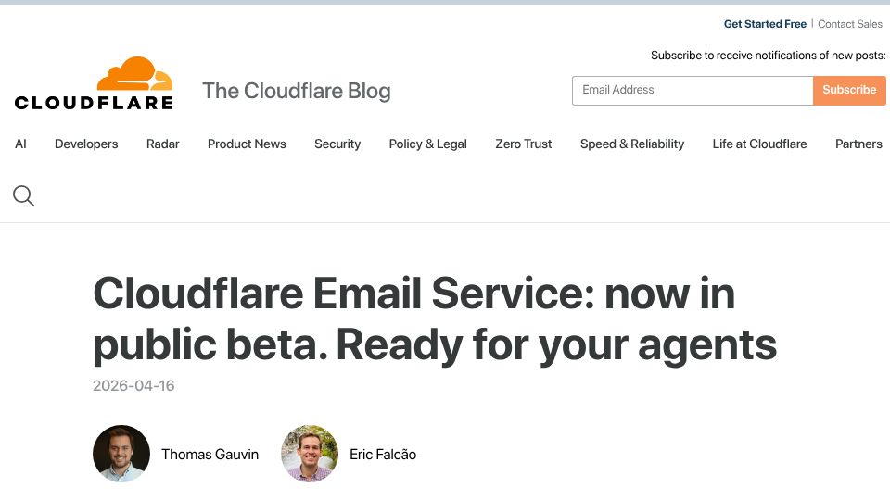Click the Cloudflare logo
The height and width of the screenshot is (500, 890).
[x=94, y=82]
